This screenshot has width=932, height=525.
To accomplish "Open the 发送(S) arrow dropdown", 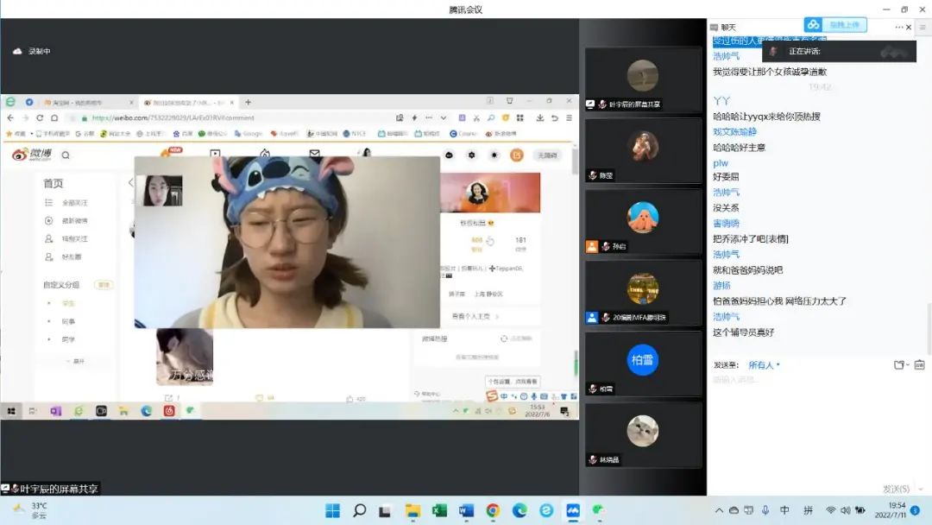I will pos(920,489).
